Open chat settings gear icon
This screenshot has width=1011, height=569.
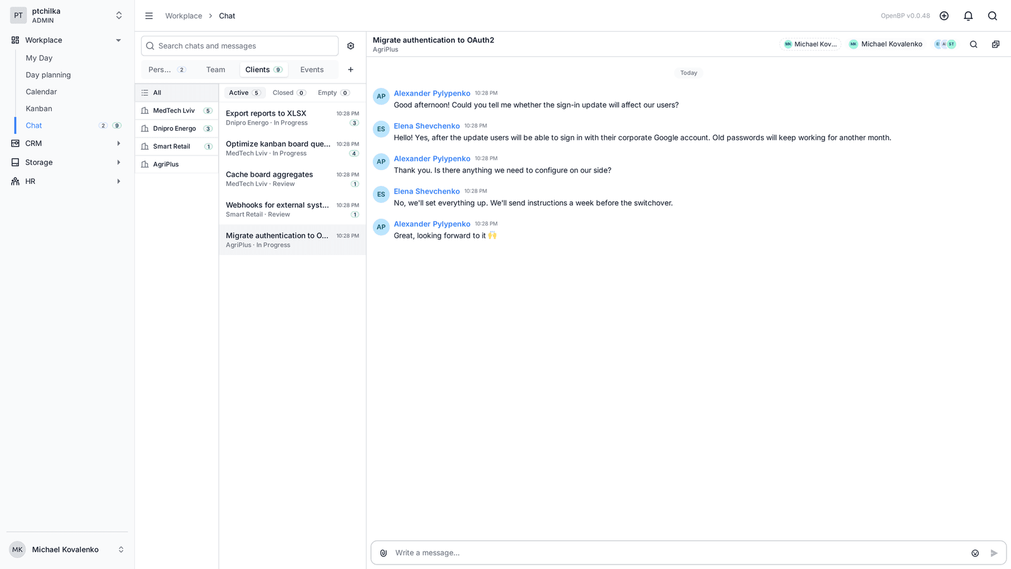[351, 46]
